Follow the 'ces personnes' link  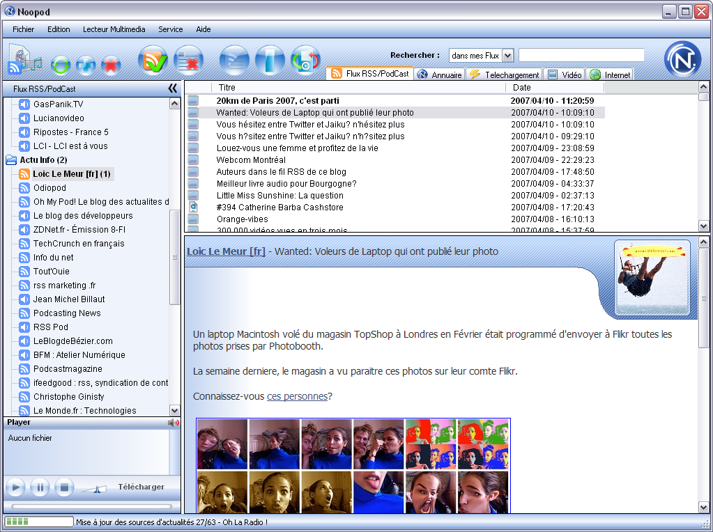[297, 396]
